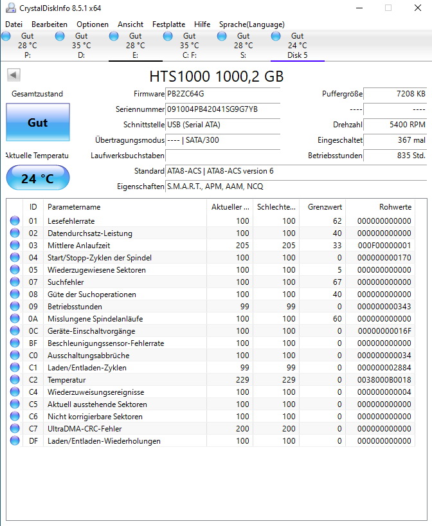This screenshot has width=432, height=526.
Task: Minimize the CrystalDiskInfo window
Action: (x=359, y=8)
